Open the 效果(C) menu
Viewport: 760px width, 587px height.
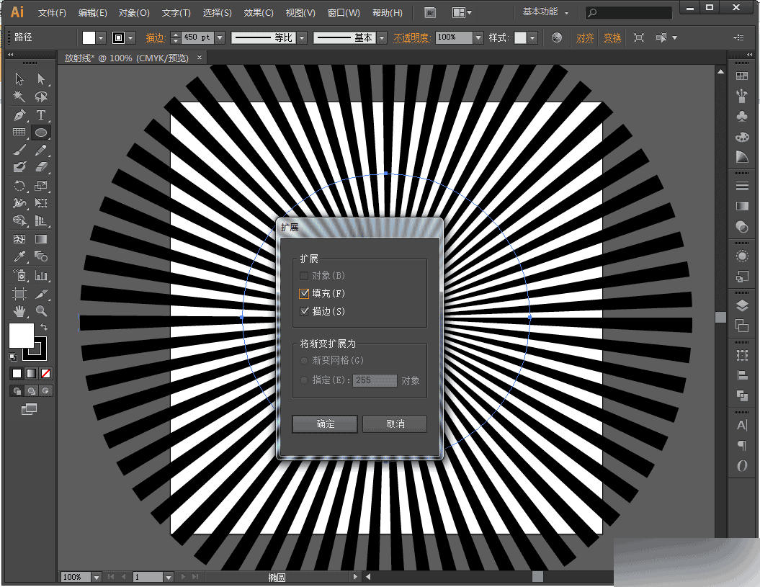(259, 13)
